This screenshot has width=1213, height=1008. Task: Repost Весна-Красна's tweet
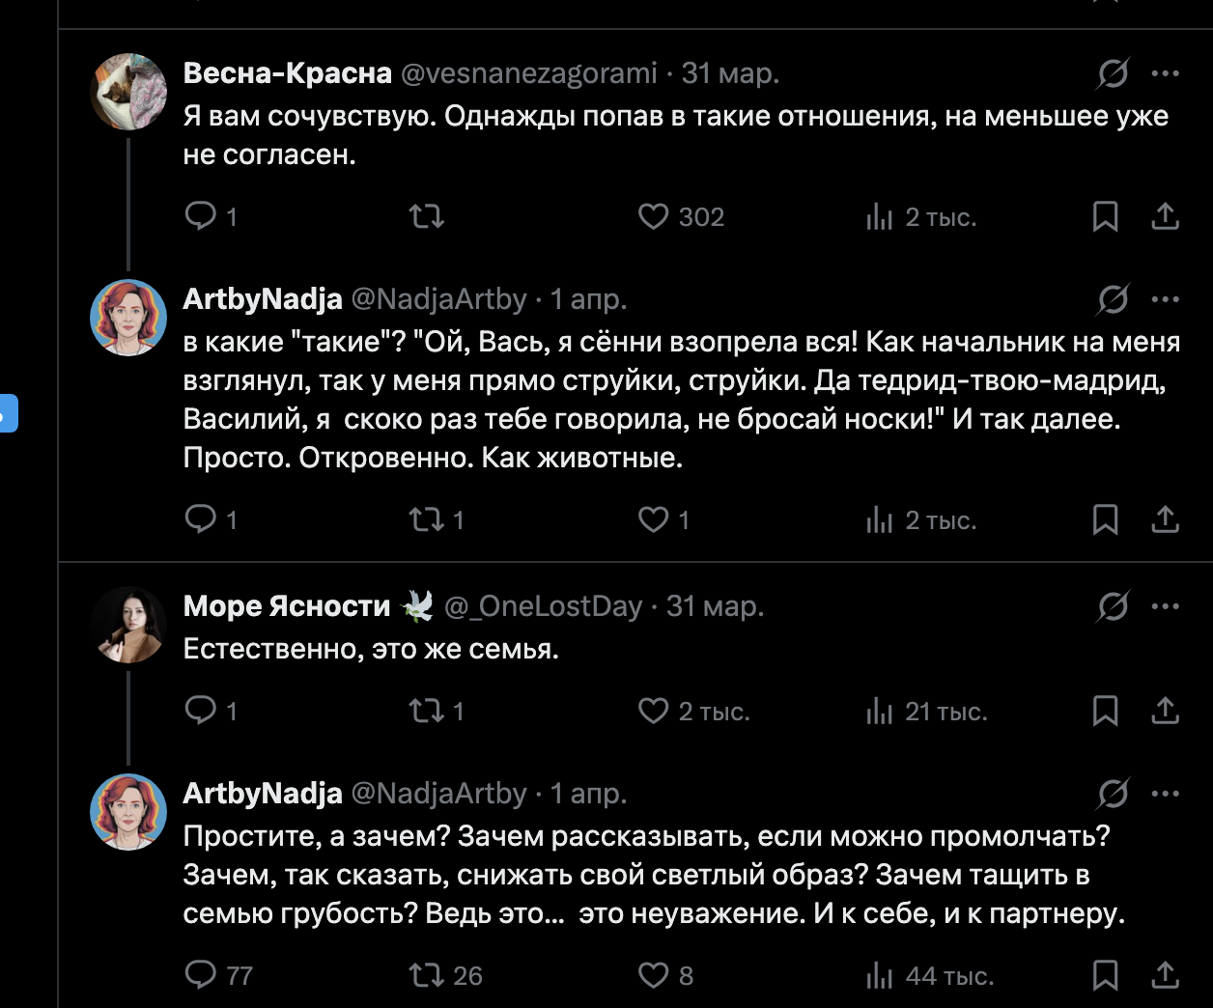[x=426, y=217]
